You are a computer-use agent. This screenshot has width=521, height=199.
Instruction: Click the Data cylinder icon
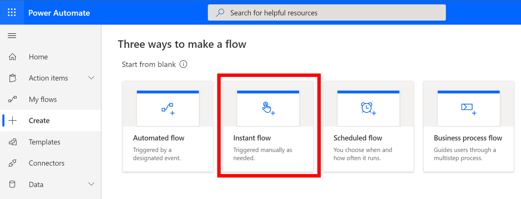click(x=13, y=184)
